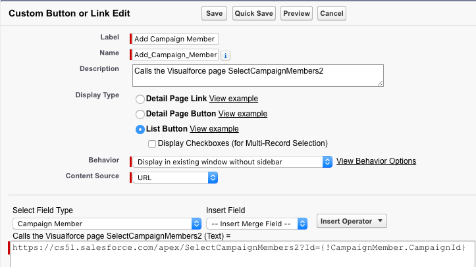This screenshot has width=476, height=267.
Task: Select the Detail Page Link radio button
Action: click(x=140, y=99)
